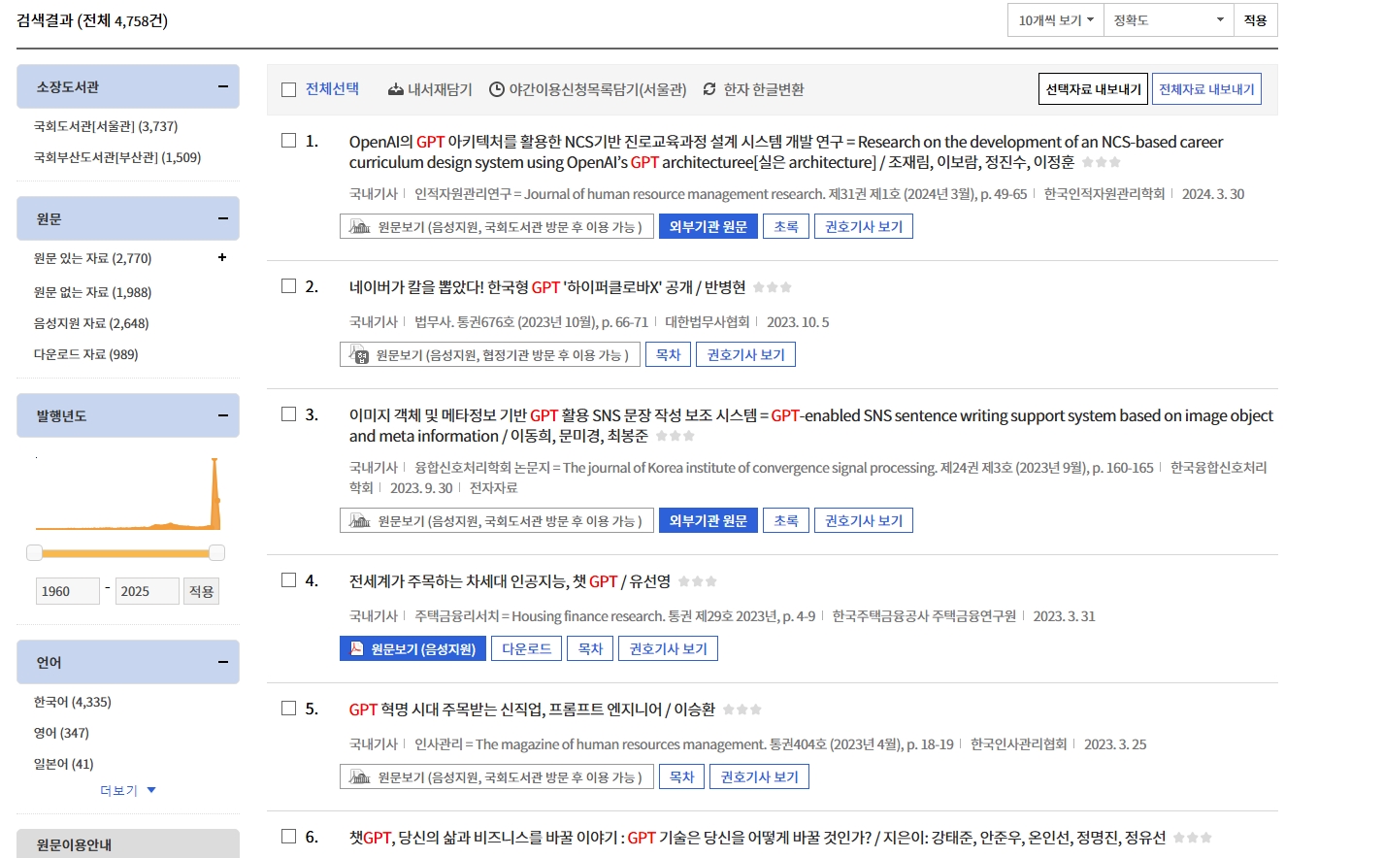Check the 전체선택 checkbox
The height and width of the screenshot is (858, 1384).
pyautogui.click(x=288, y=89)
